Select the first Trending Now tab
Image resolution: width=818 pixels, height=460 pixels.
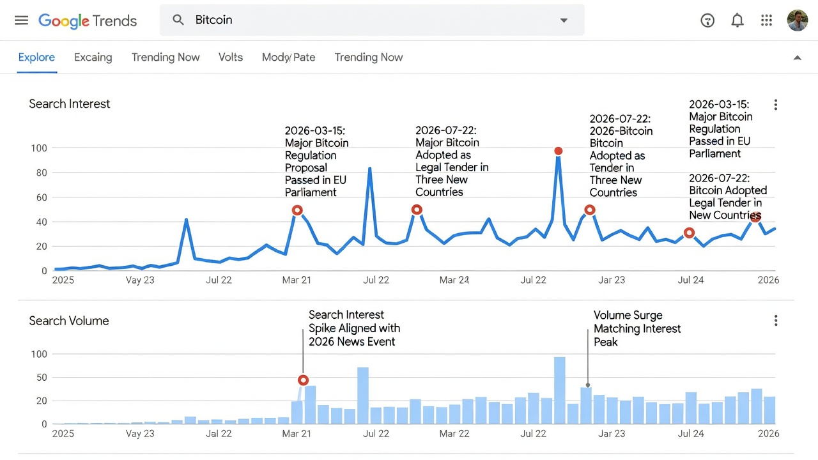pyautogui.click(x=166, y=57)
